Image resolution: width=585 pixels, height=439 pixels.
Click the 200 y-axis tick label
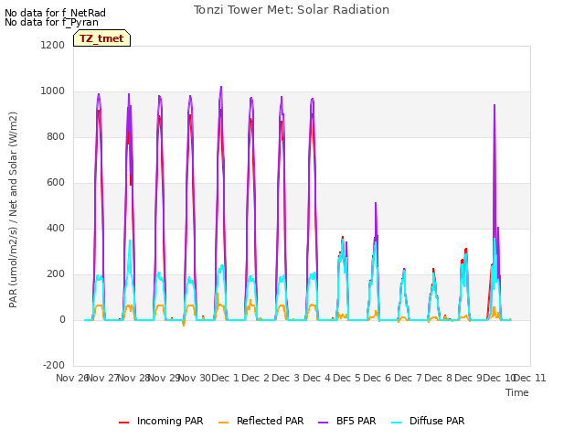click(x=56, y=274)
